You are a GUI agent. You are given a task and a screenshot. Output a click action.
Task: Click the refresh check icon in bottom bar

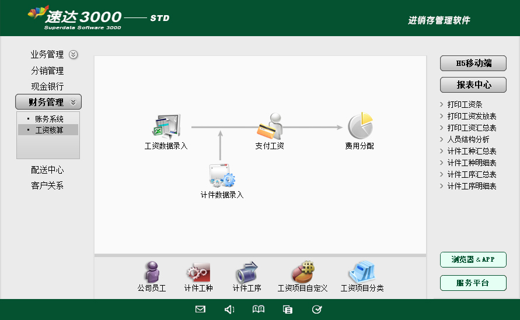[x=317, y=310]
